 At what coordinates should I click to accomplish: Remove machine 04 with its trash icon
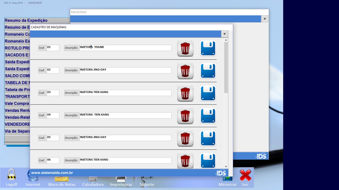pos(185,116)
